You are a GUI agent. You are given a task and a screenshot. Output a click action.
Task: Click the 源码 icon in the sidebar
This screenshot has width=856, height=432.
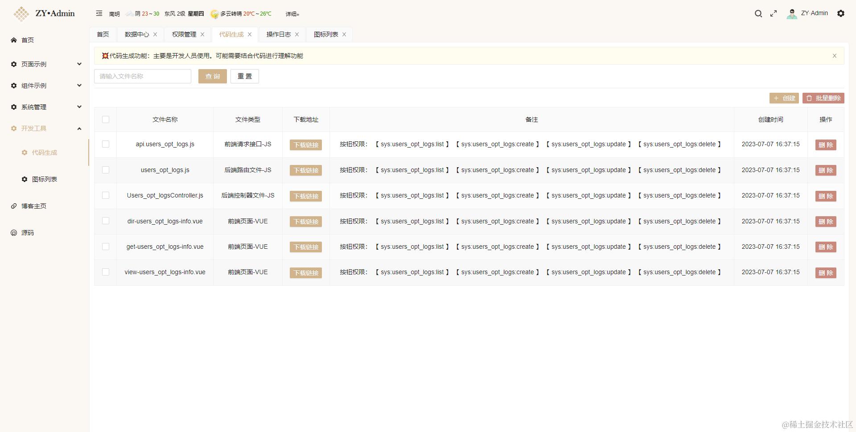tap(13, 233)
